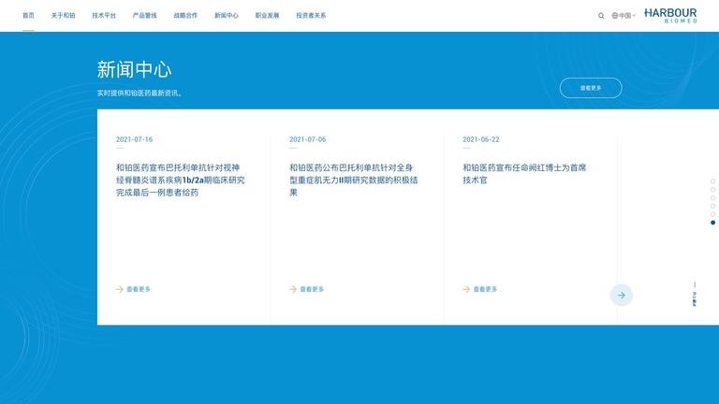Click the outlined 查看更多 button in header
Viewport: 719px width, 404px height.
pos(591,88)
